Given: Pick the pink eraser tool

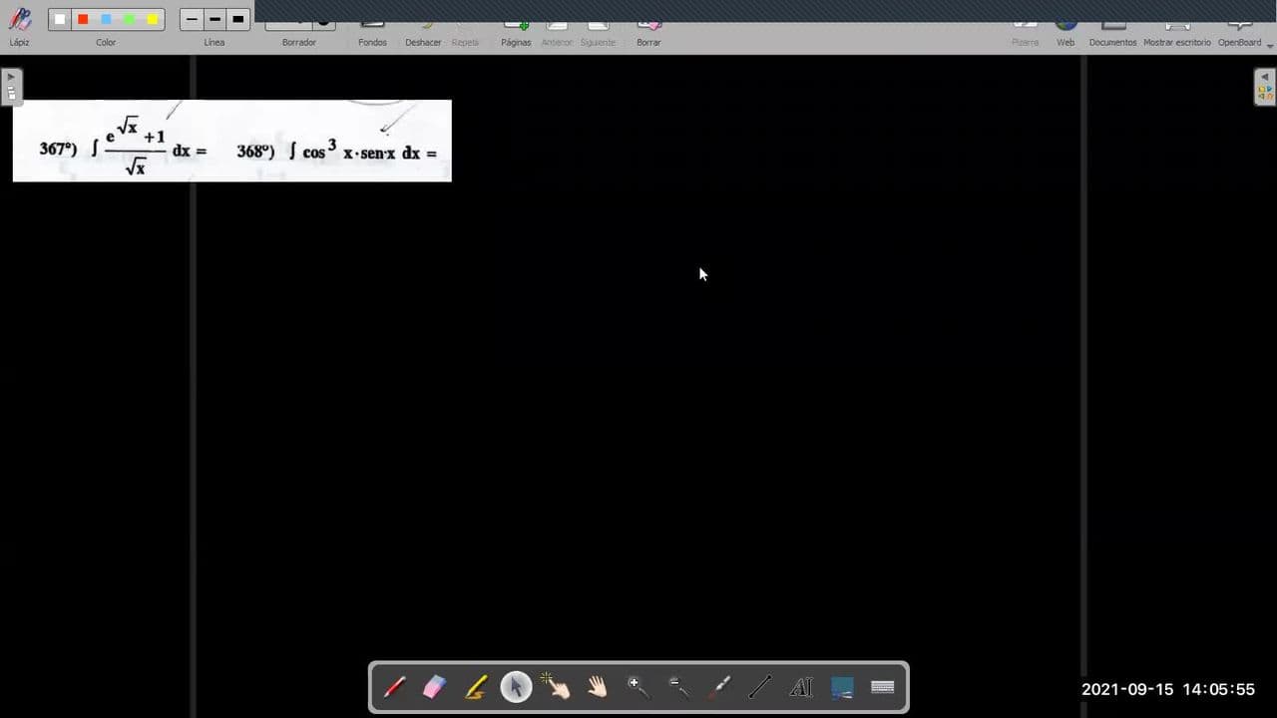Looking at the screenshot, I should 434,687.
